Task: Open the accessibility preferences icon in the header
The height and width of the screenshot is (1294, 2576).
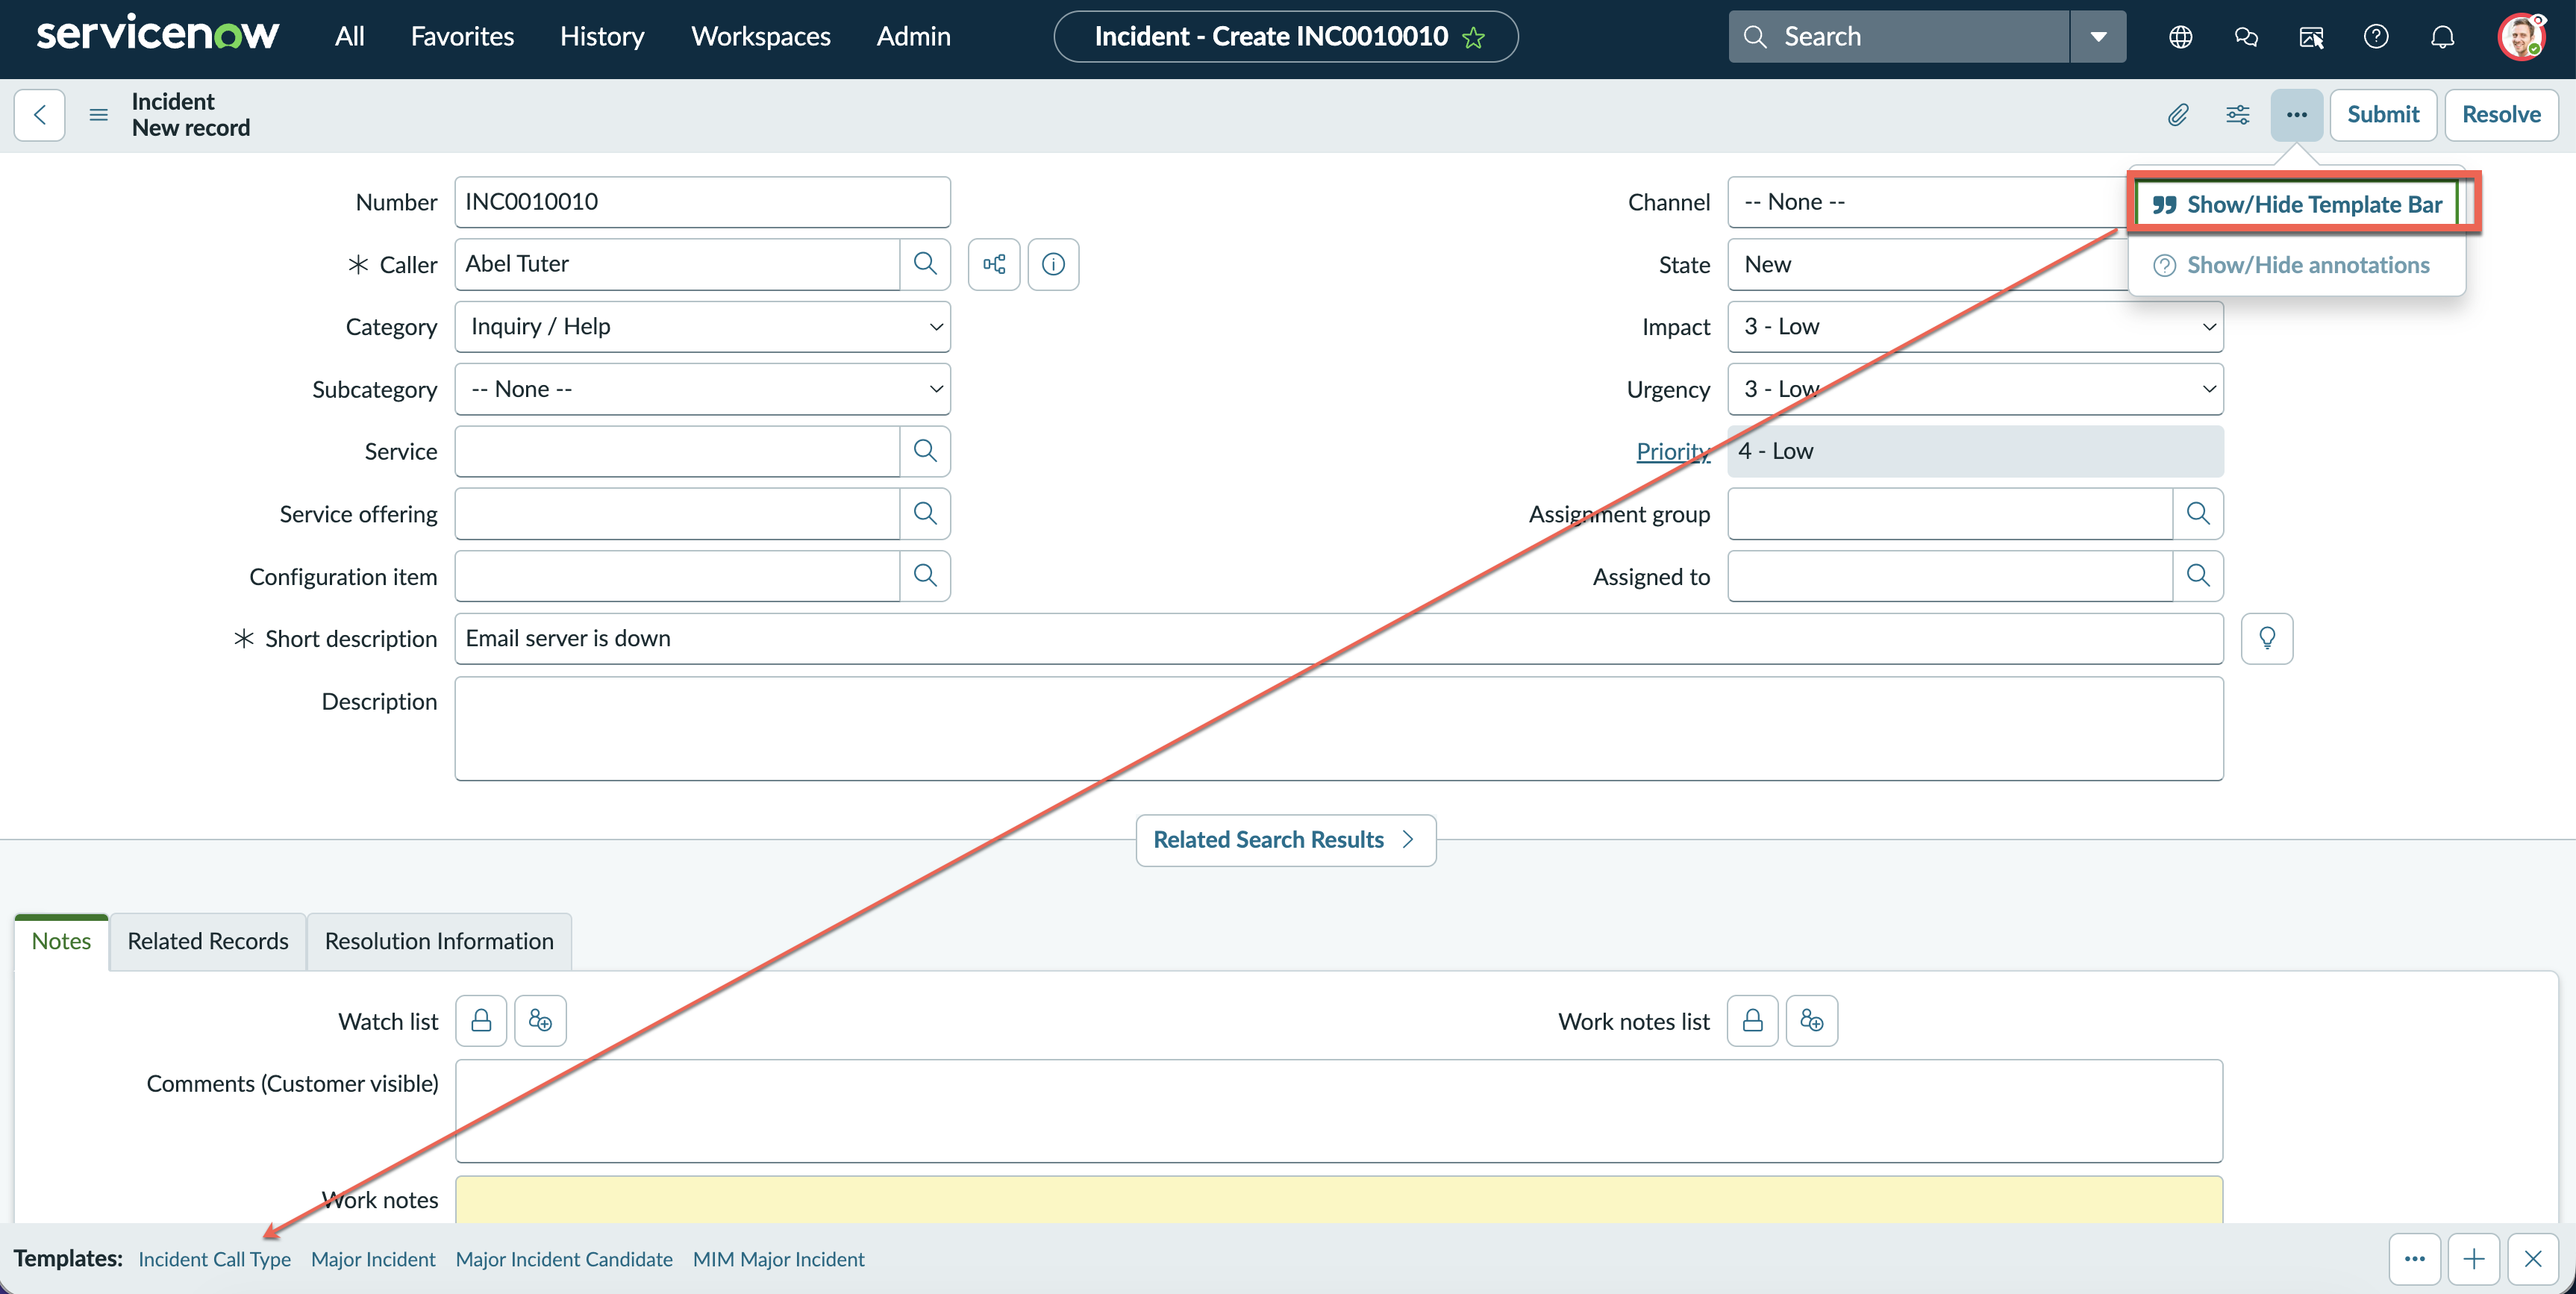Action: (x=2311, y=37)
